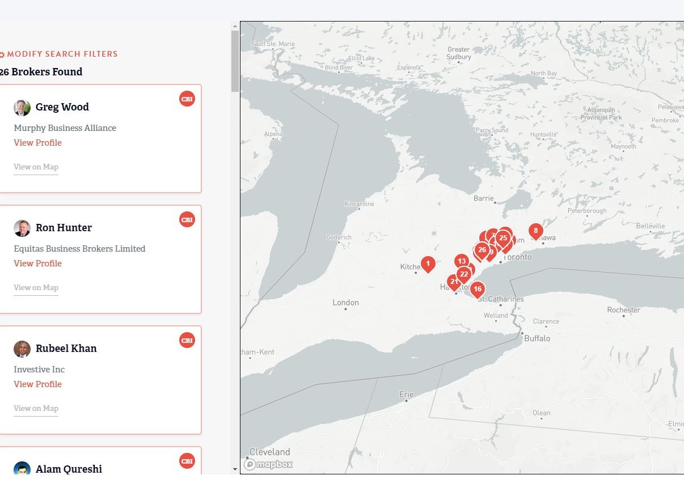Click the scrollbar down arrow of broker list

(x=235, y=469)
